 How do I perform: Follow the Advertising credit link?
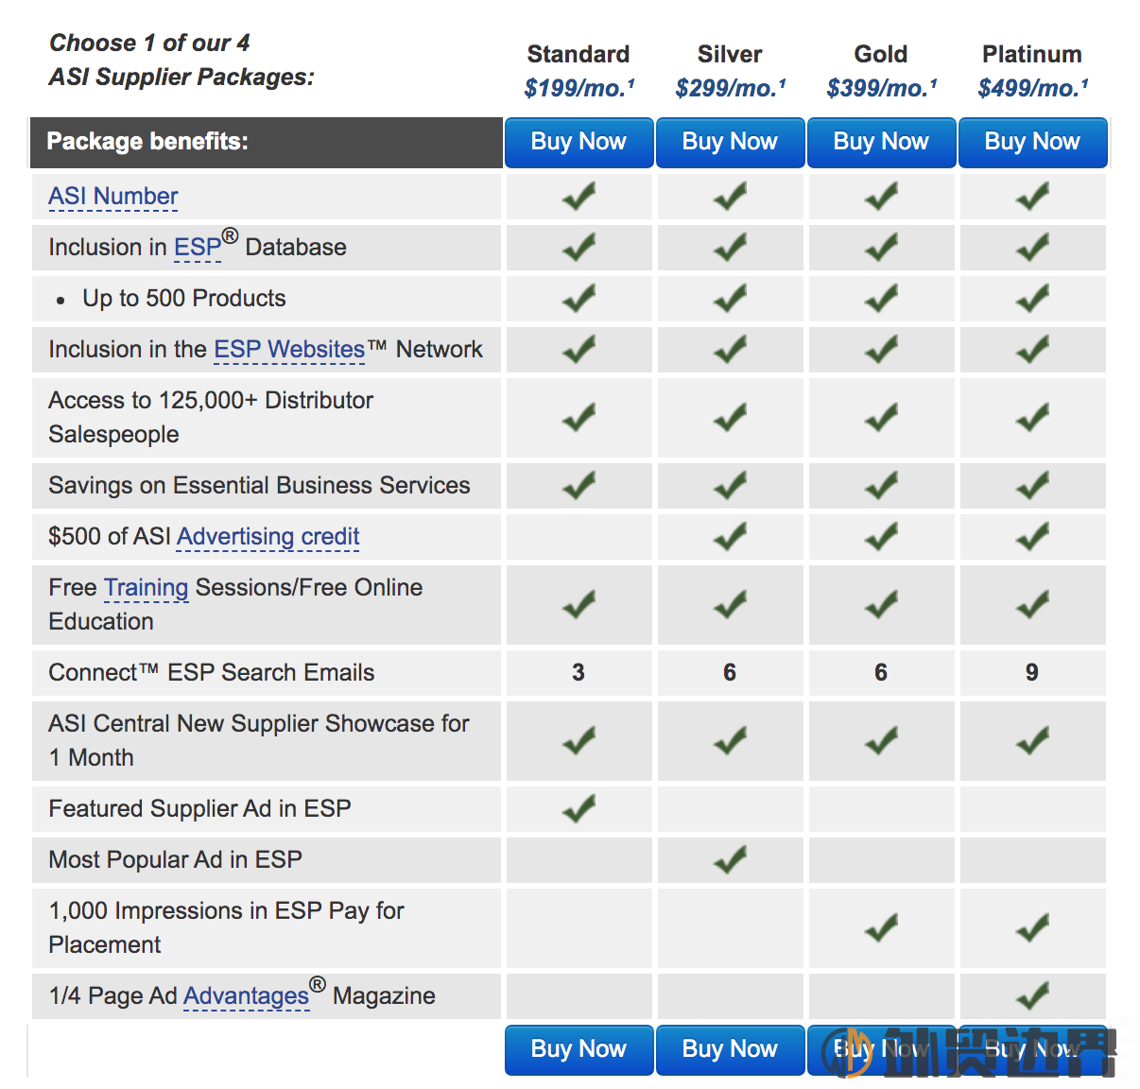(268, 537)
